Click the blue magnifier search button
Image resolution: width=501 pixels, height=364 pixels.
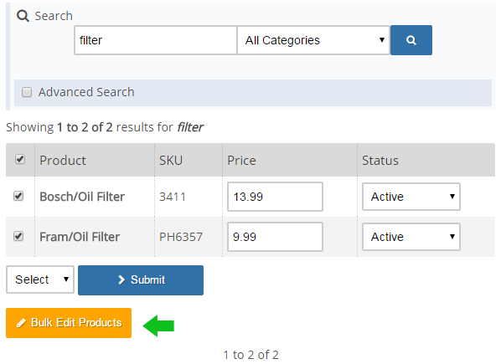click(x=411, y=40)
